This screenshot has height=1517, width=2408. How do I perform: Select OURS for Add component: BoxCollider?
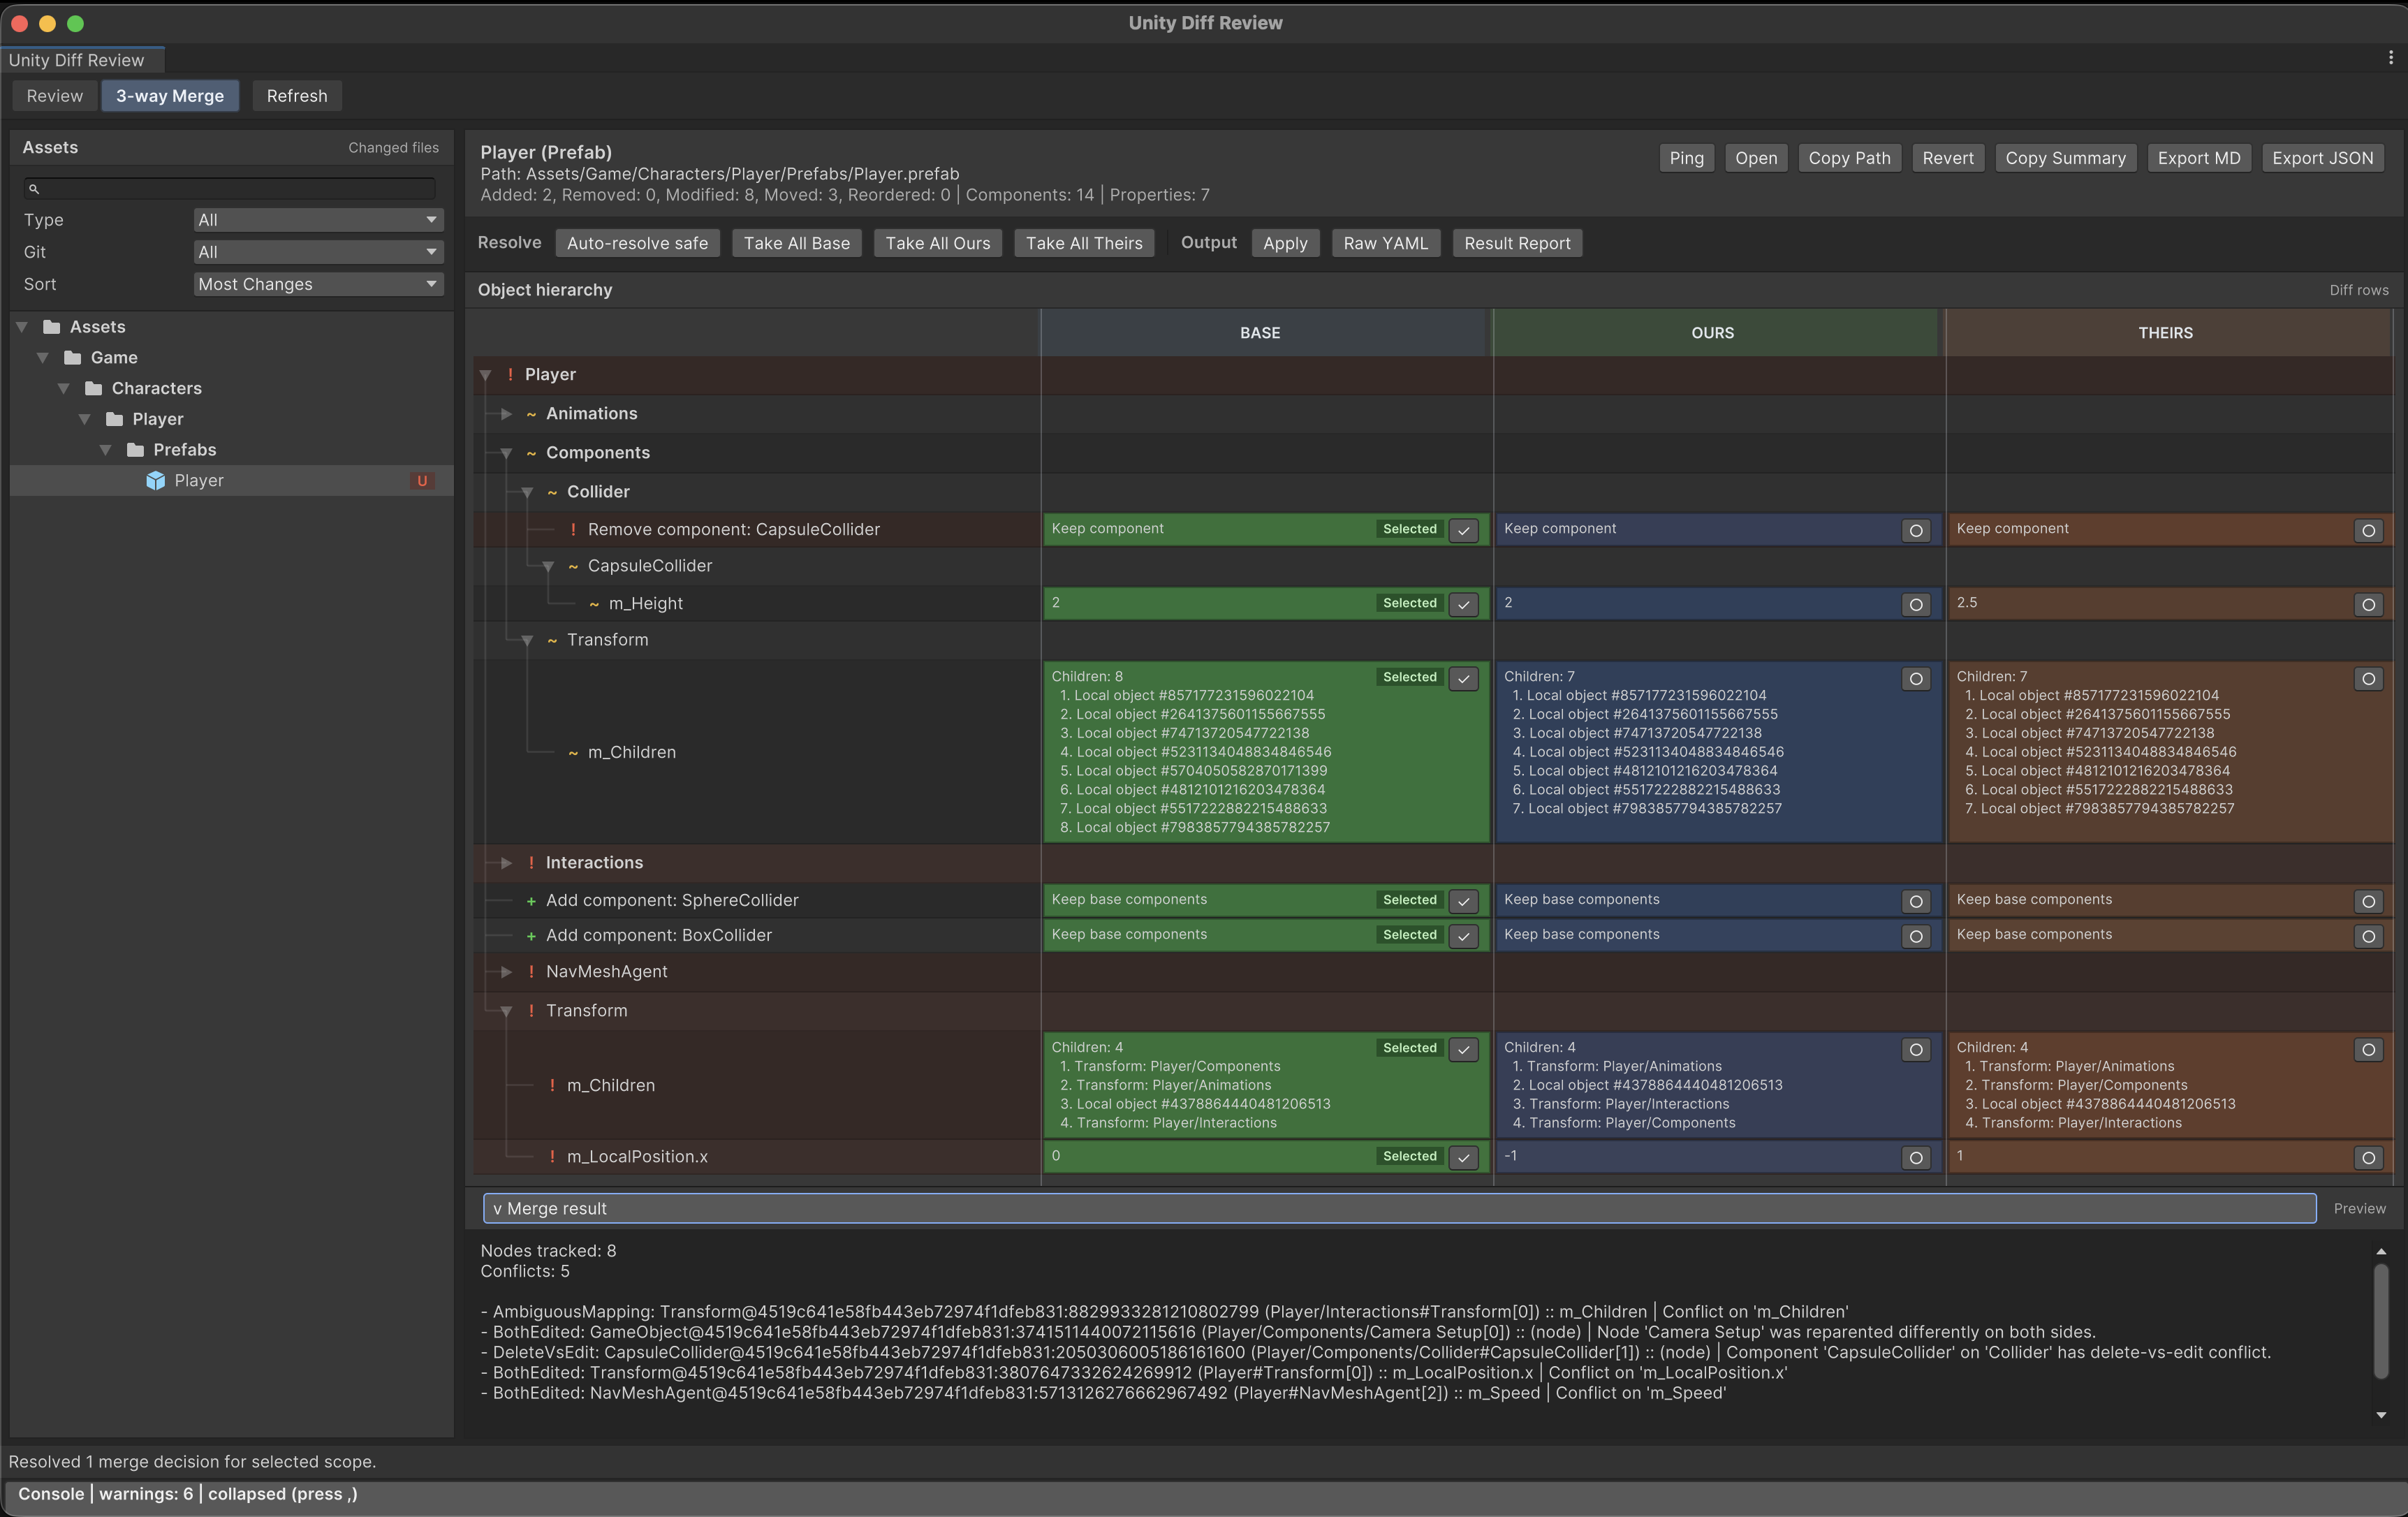tap(1916, 937)
